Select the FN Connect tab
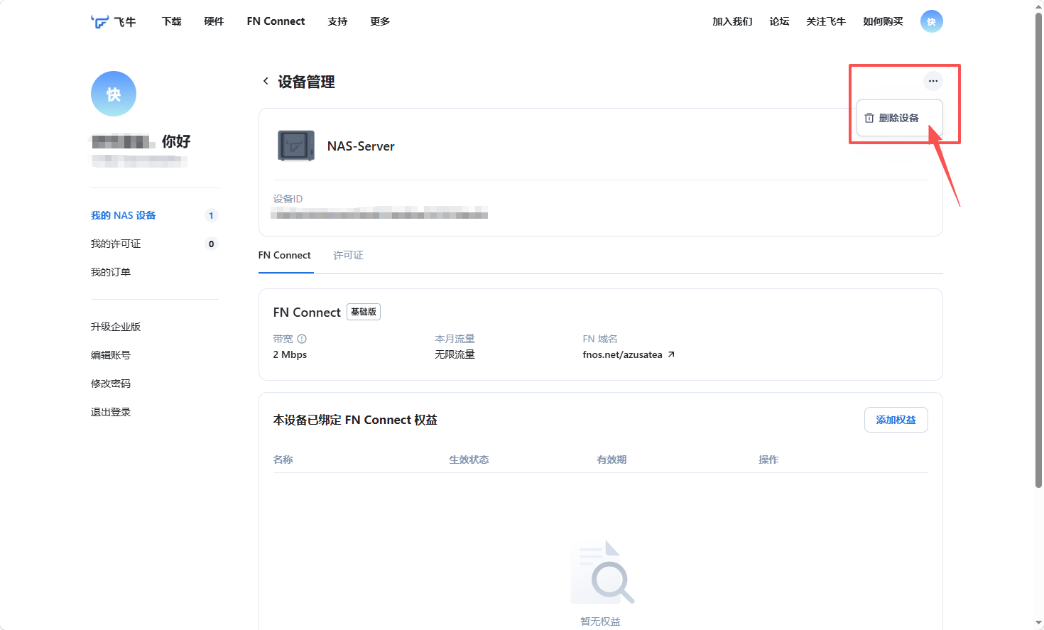This screenshot has width=1044, height=630. [x=285, y=255]
